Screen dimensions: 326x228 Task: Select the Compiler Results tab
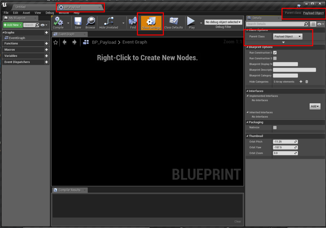tap(69, 190)
